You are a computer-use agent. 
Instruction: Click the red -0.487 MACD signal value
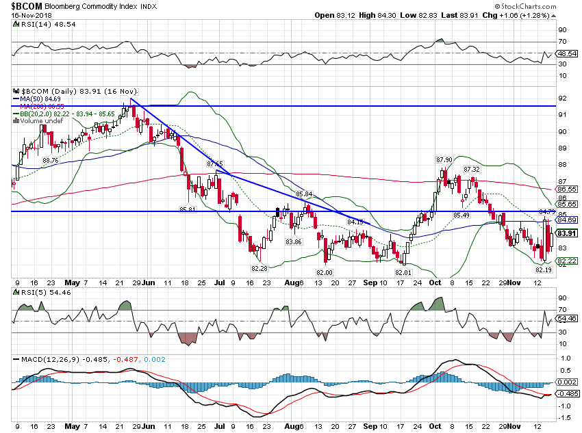125,360
